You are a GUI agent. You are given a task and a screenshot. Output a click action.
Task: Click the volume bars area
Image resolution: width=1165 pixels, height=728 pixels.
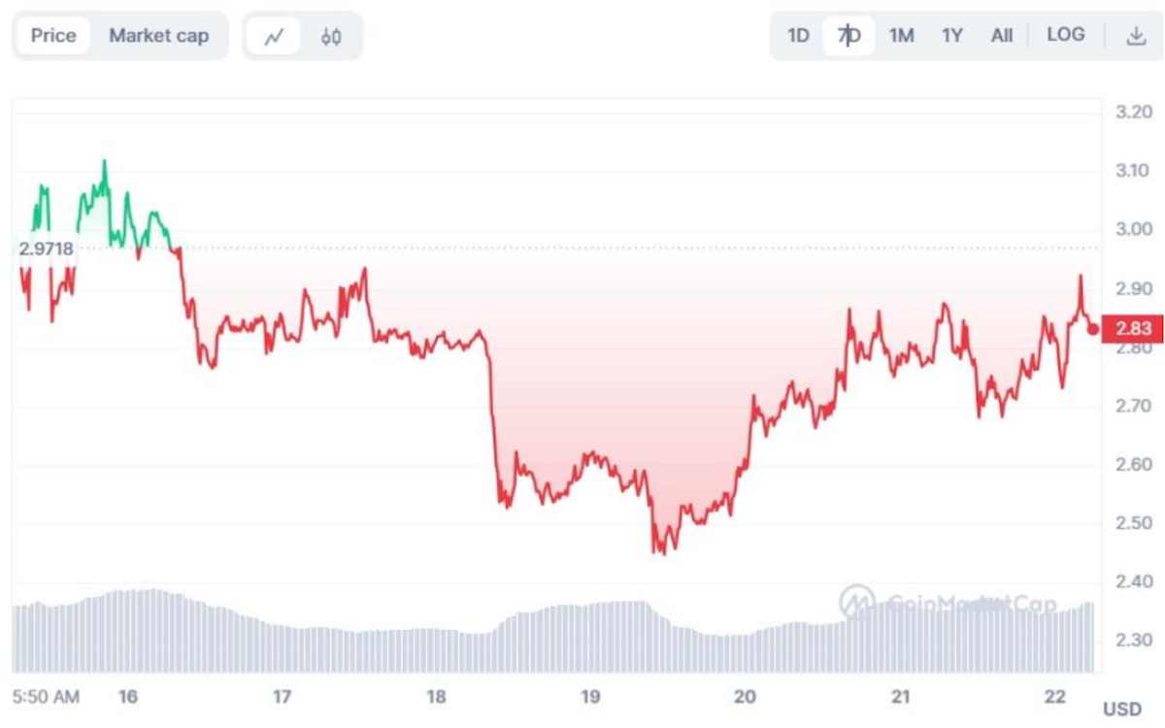point(553,631)
